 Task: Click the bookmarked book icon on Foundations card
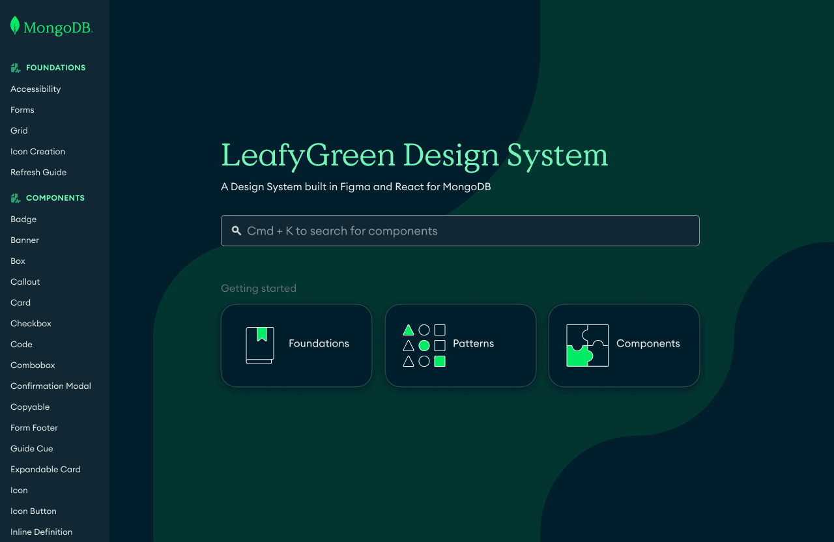[x=259, y=345]
